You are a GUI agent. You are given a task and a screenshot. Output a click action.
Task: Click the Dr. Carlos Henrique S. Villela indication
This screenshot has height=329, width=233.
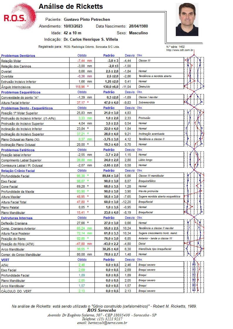click(91, 40)
